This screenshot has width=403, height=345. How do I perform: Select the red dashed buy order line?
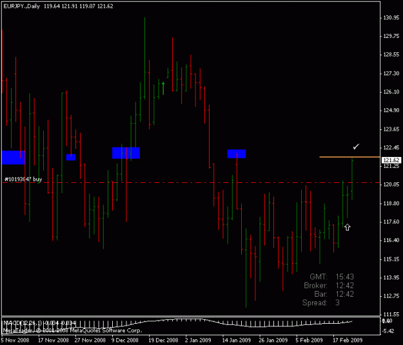[191, 183]
